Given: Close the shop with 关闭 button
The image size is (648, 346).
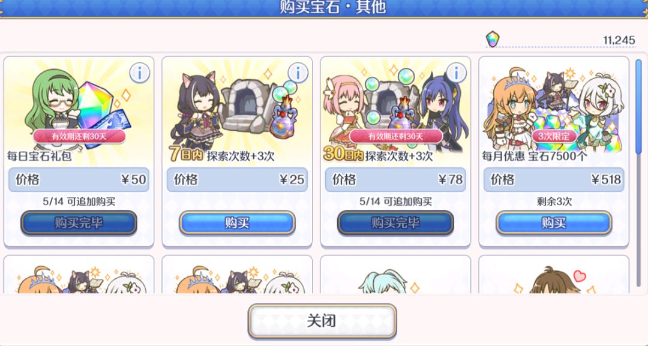Looking at the screenshot, I should pos(322,321).
